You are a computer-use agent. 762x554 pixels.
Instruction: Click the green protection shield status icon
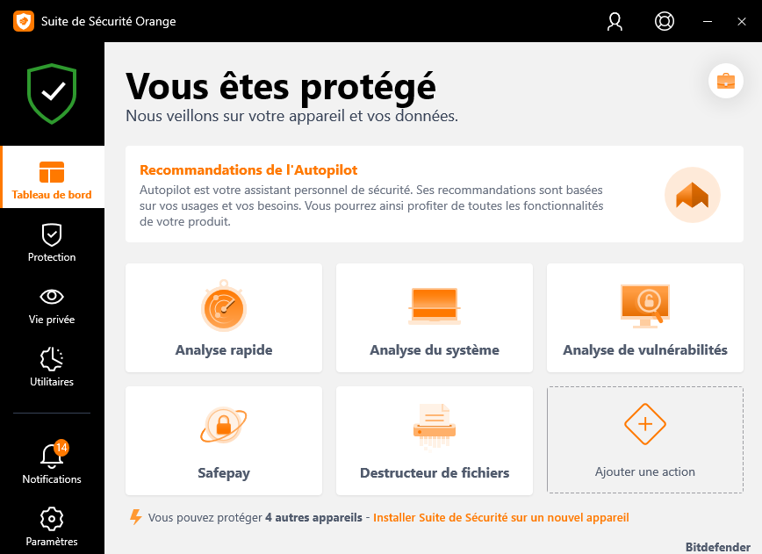coord(52,93)
